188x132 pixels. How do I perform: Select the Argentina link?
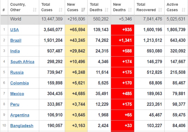tap(20, 115)
